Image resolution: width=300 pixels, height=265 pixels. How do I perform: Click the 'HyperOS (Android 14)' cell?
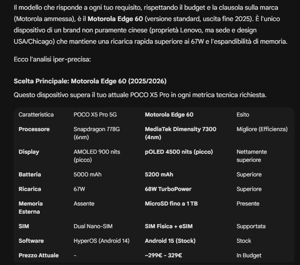click(101, 241)
